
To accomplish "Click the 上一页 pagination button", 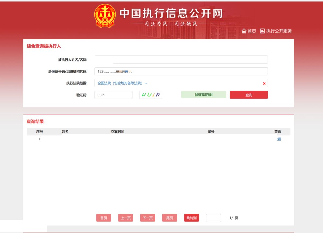I will tap(125, 218).
